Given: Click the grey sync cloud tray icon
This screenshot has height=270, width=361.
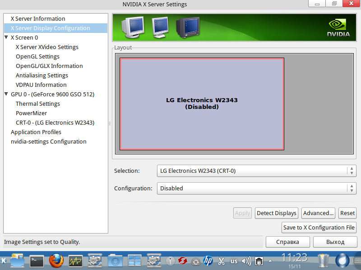Looking at the screenshot, I should pyautogui.click(x=196, y=261).
